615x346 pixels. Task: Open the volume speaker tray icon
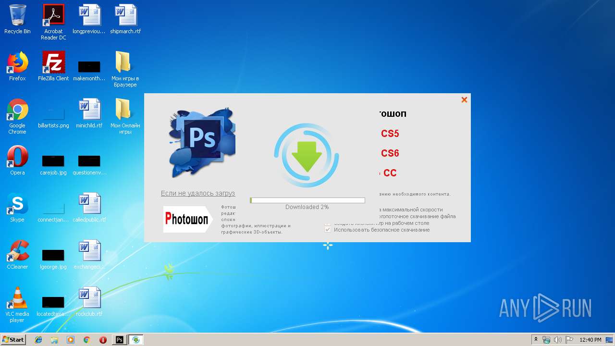tap(558, 340)
